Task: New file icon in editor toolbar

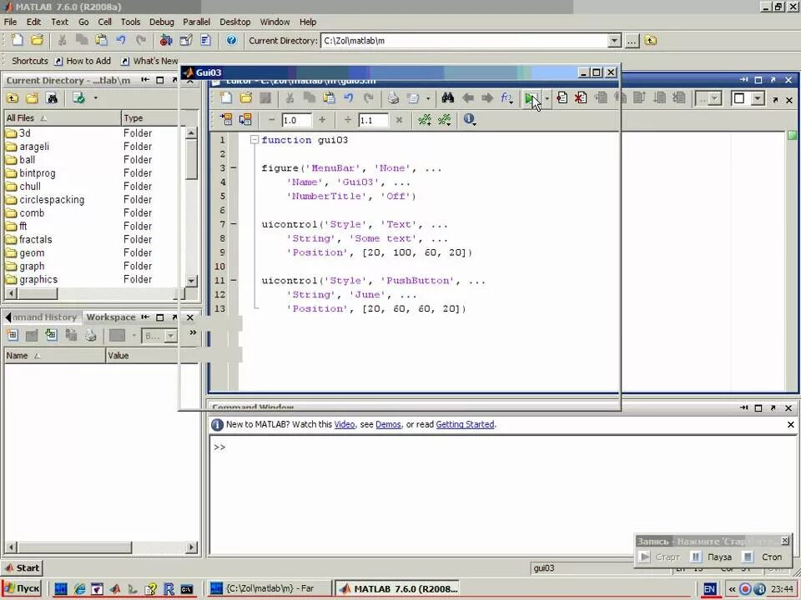Action: click(x=226, y=98)
